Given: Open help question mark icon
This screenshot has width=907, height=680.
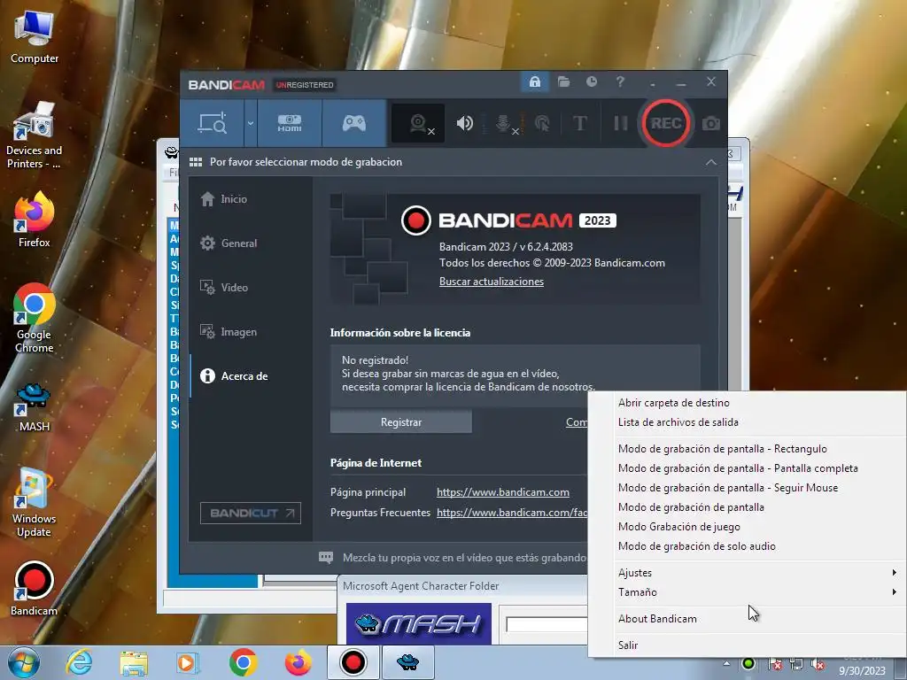Looking at the screenshot, I should coord(620,81).
